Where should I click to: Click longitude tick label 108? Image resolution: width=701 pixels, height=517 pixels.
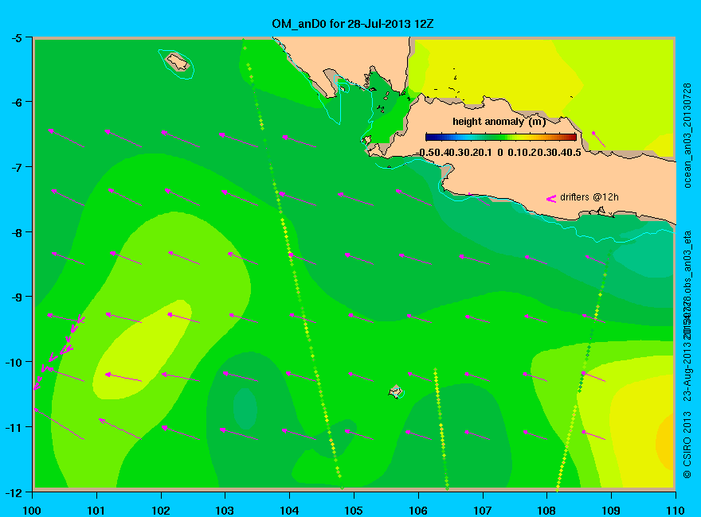click(x=546, y=511)
